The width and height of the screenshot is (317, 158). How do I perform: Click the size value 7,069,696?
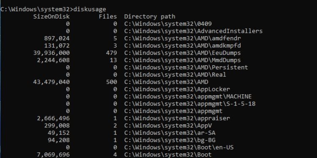pyautogui.click(x=53, y=155)
